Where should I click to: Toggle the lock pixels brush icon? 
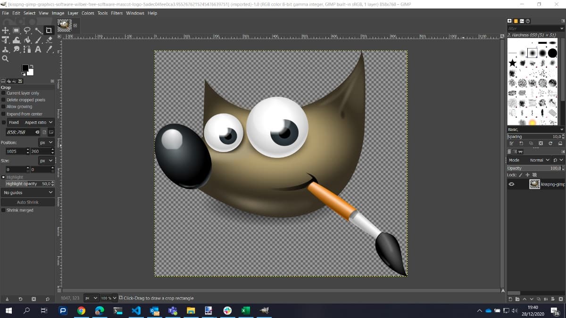point(521,175)
